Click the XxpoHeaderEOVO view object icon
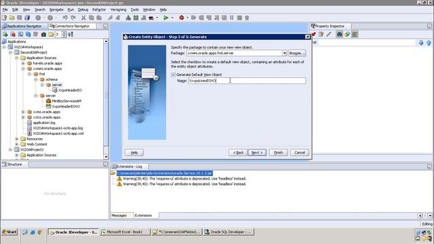Viewport: 434px width, 244px height. pos(48,106)
